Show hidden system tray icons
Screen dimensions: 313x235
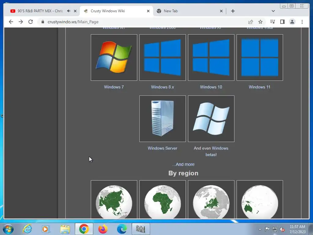[x=260, y=229]
